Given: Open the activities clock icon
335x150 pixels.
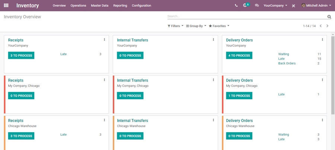Looking at the screenshot, I should (x=245, y=6).
